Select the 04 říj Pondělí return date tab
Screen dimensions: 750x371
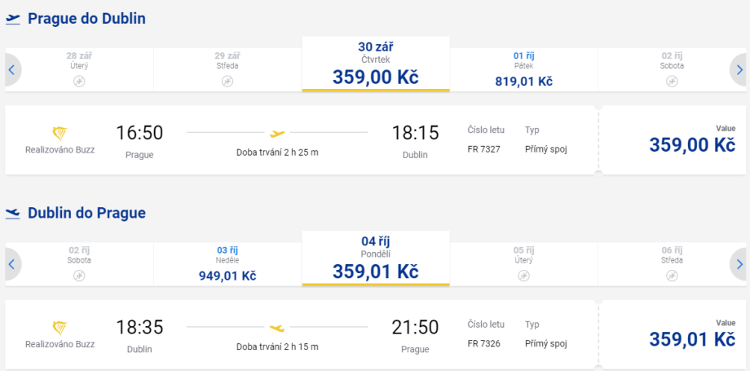pos(375,258)
